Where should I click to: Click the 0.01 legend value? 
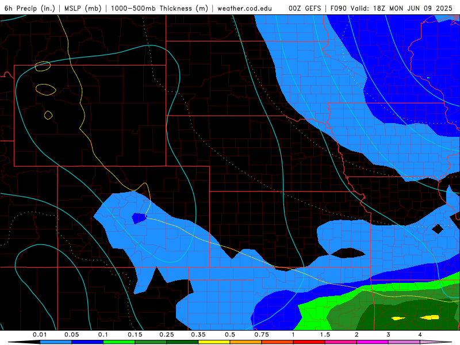click(40, 335)
